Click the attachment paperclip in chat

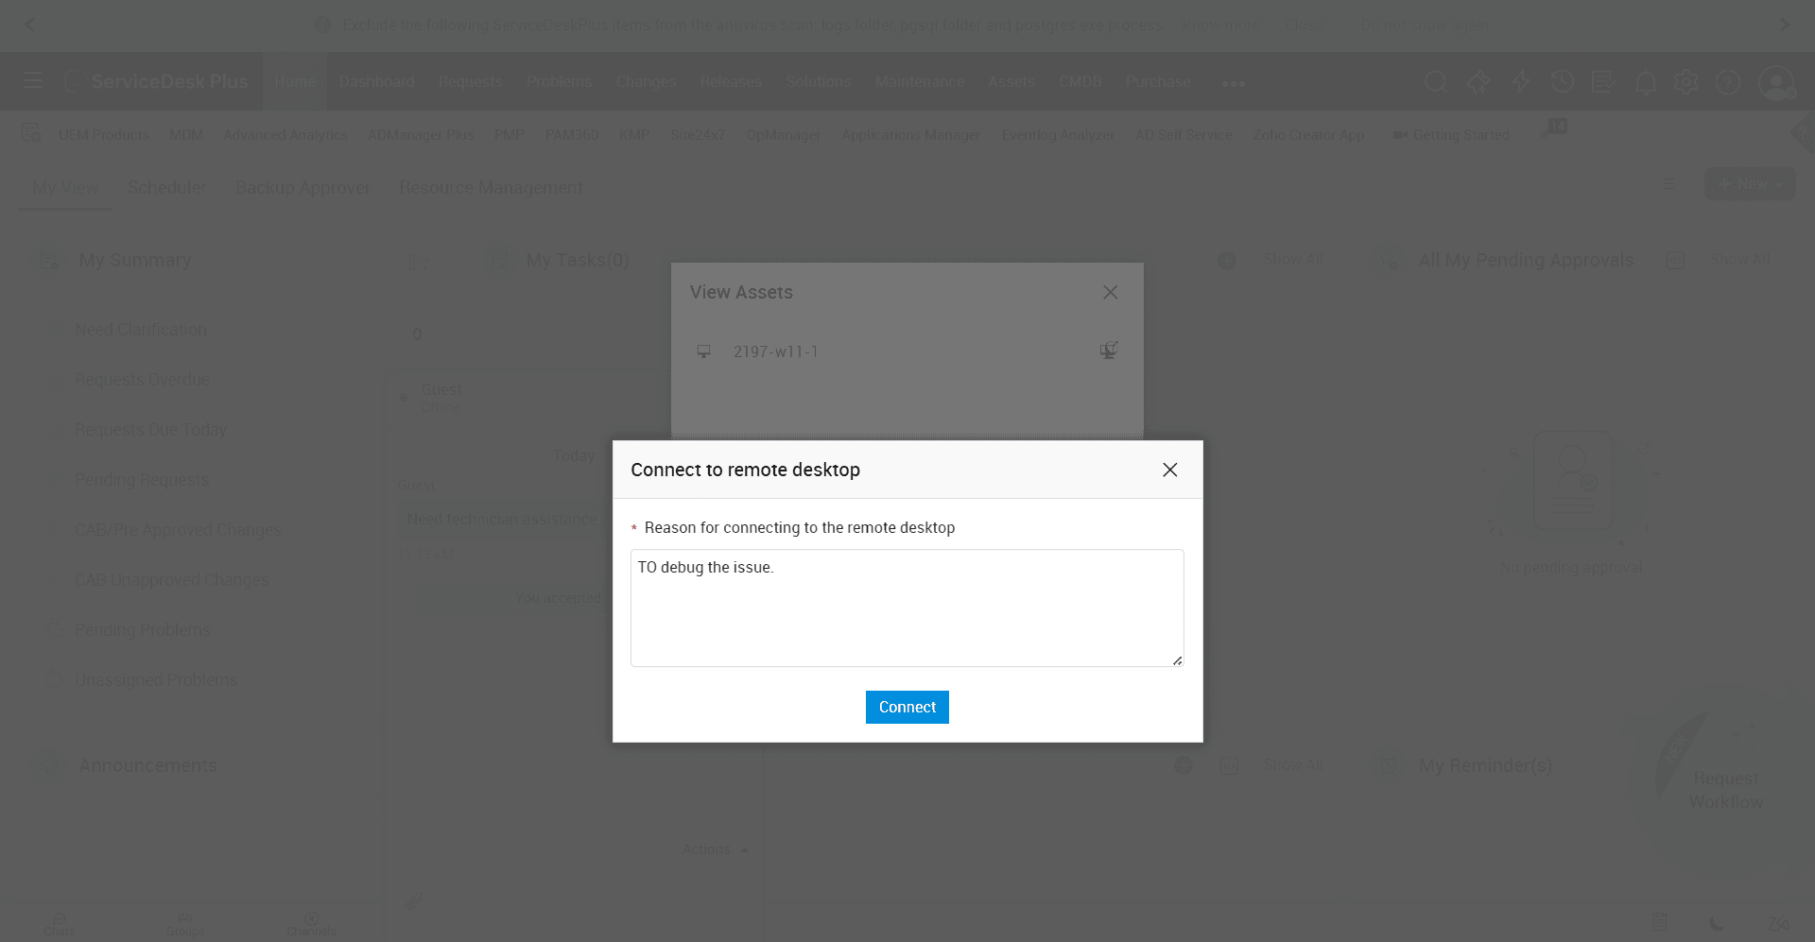click(413, 901)
